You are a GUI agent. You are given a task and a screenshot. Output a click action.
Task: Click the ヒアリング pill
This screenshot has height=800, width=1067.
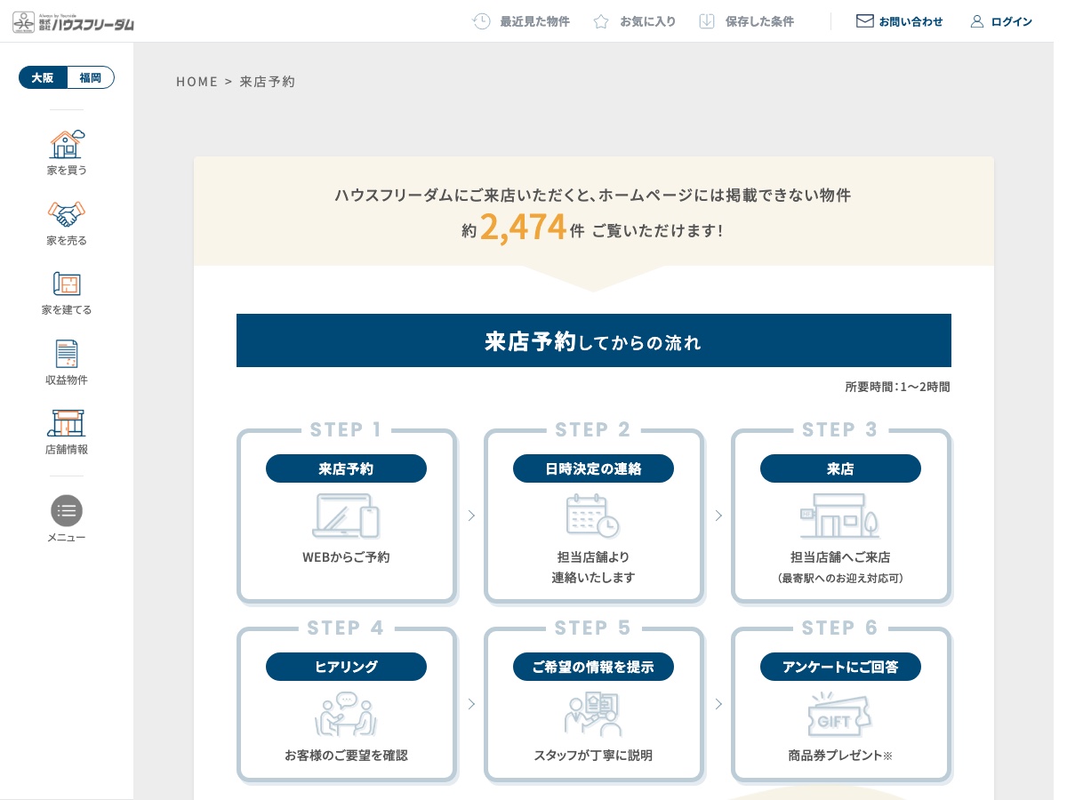point(346,667)
